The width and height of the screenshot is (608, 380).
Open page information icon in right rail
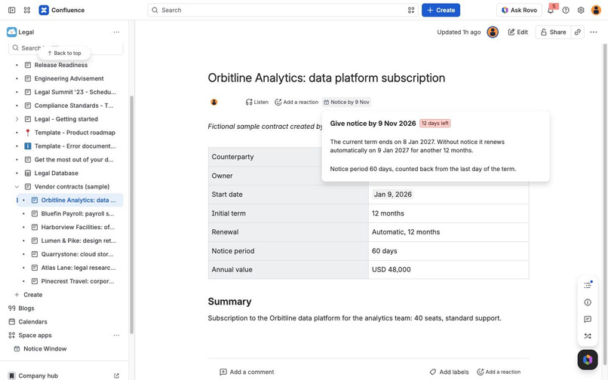[588, 302]
